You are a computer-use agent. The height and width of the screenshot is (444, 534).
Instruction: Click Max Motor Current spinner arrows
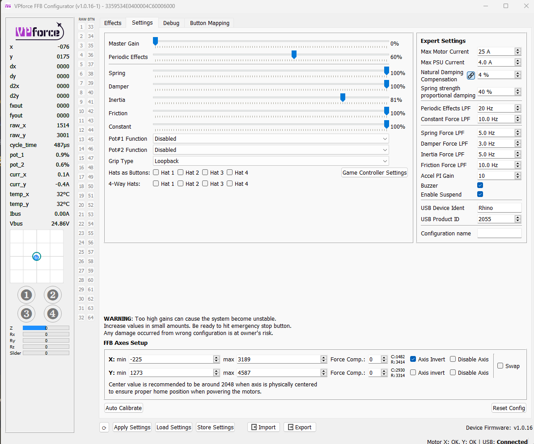518,52
